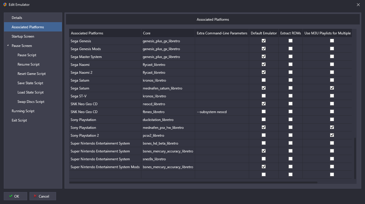The image size is (365, 204).
Task: Click the LaunchBox app icon in title bar
Action: pos(5,5)
